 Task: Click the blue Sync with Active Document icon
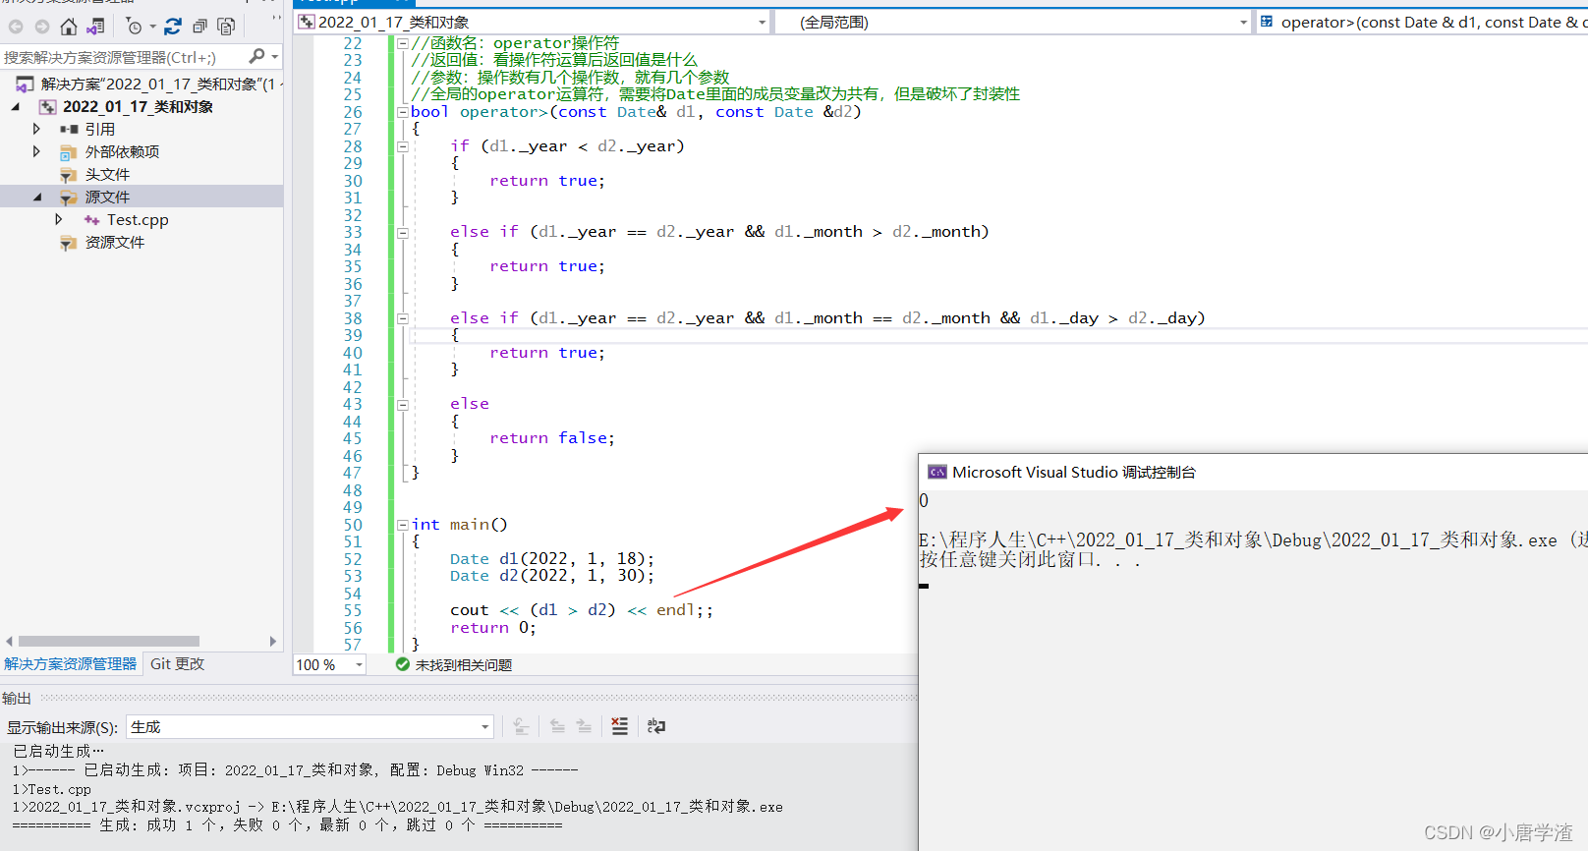coord(173,27)
